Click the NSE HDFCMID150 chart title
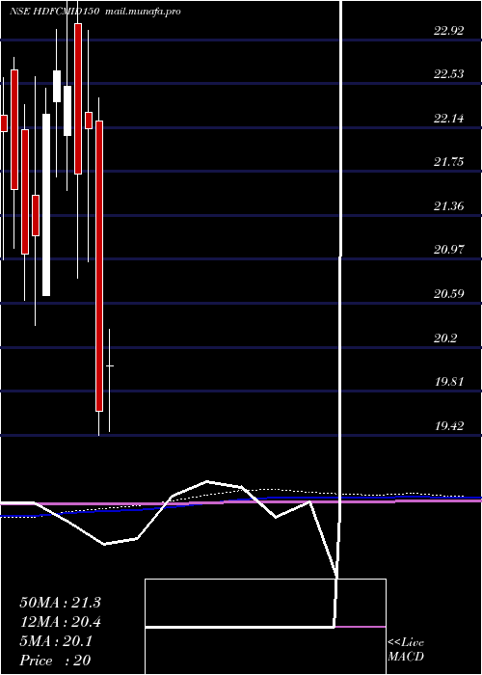 pyautogui.click(x=55, y=12)
